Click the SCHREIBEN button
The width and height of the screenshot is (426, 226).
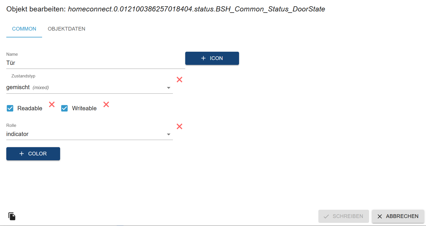click(x=344, y=216)
